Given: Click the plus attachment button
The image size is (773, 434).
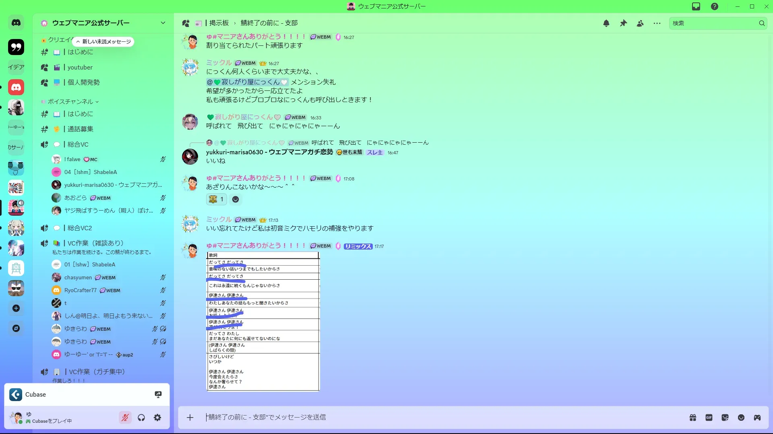Looking at the screenshot, I should [x=190, y=418].
